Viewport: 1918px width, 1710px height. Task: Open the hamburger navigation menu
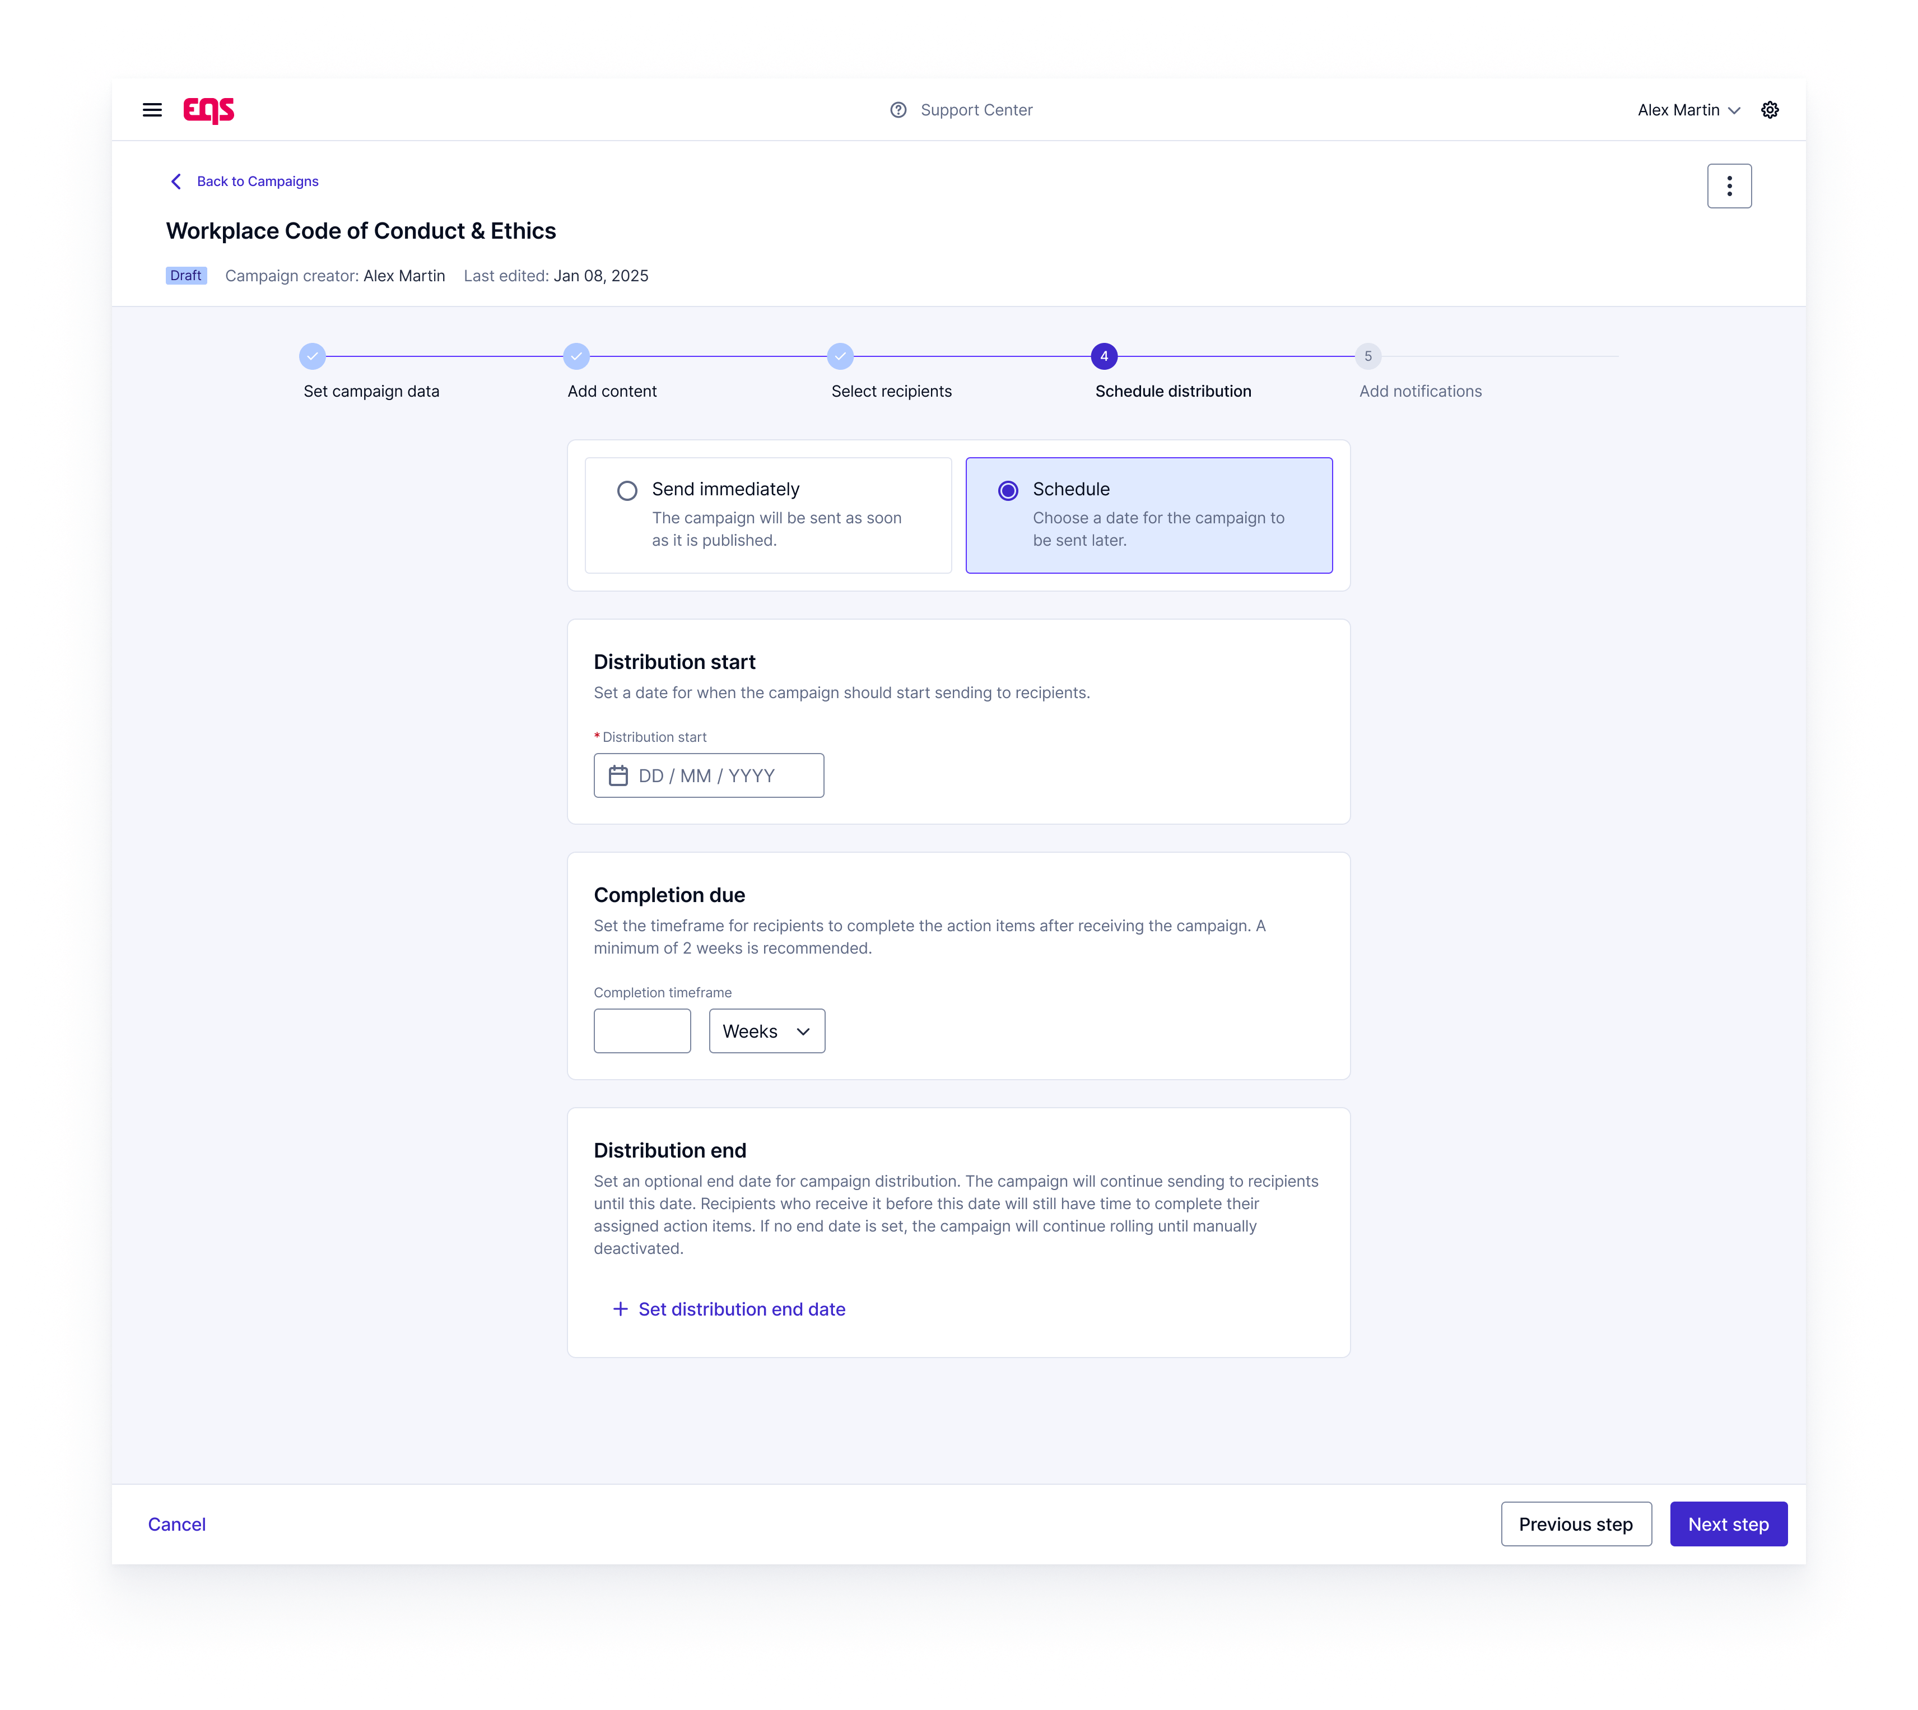coord(152,110)
